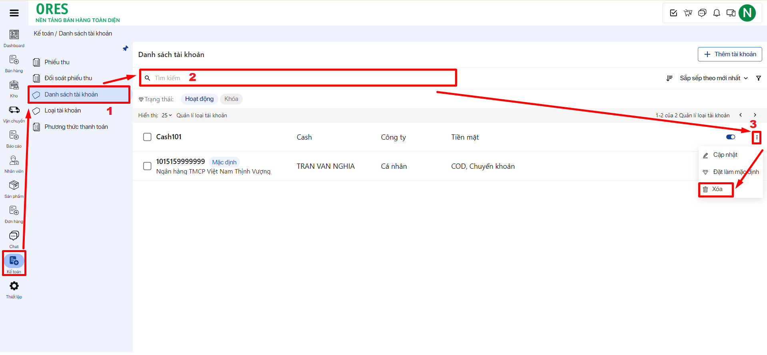
Task: Click the filter funnel icon
Action: 758,78
